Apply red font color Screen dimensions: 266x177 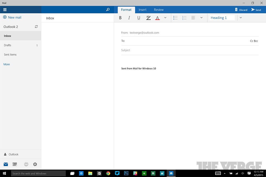(x=157, y=17)
